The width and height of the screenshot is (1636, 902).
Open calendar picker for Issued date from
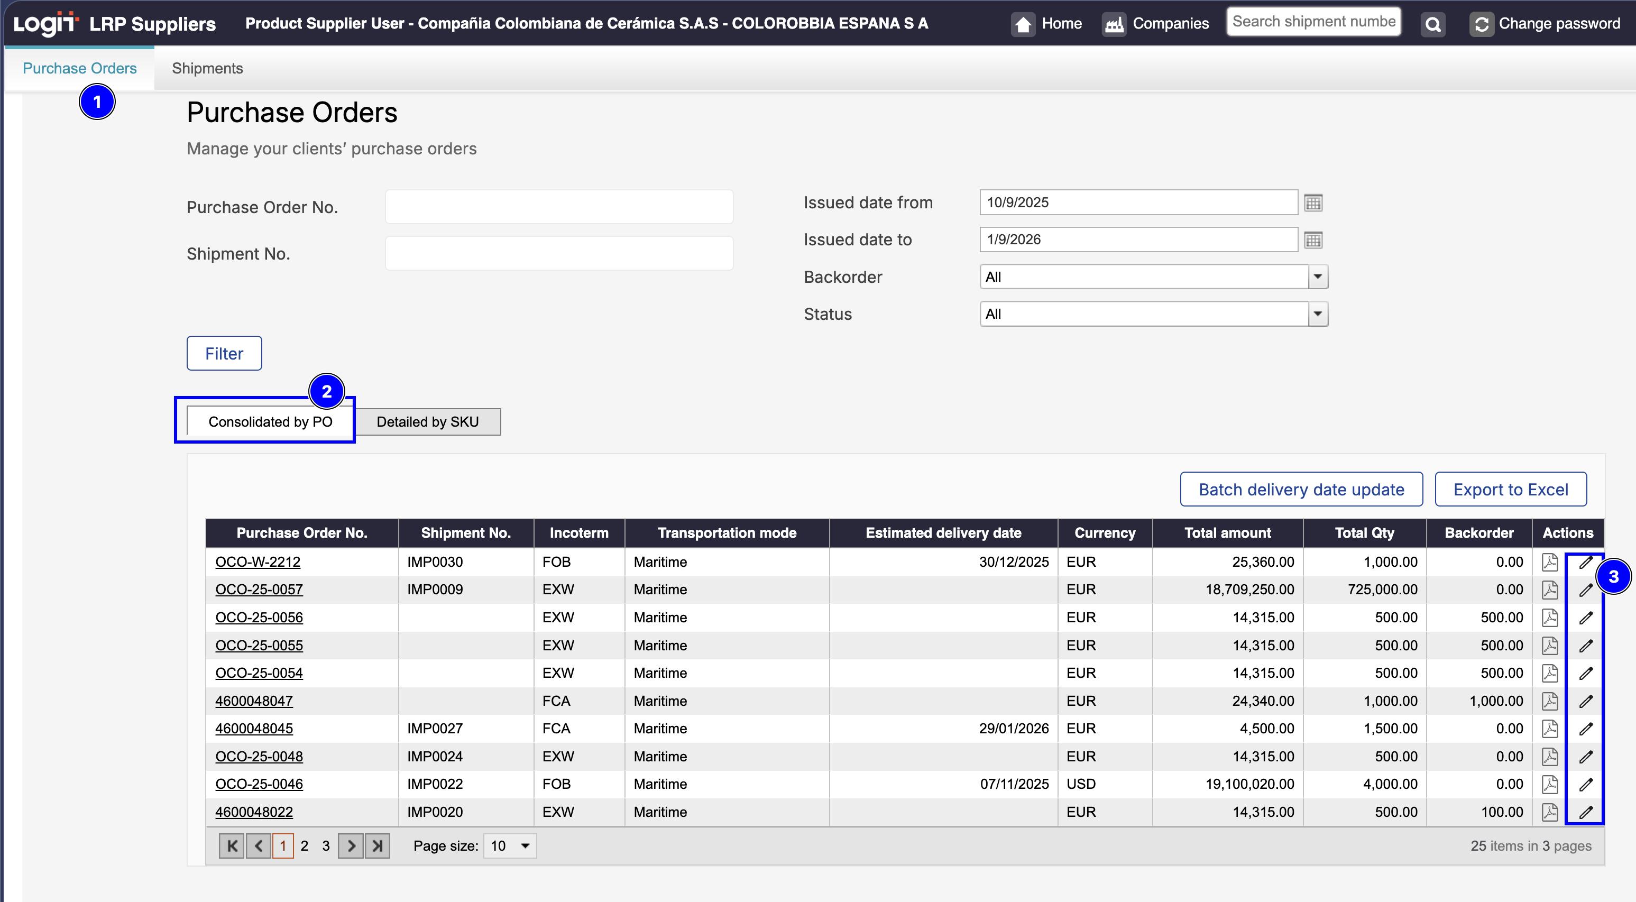coord(1313,203)
